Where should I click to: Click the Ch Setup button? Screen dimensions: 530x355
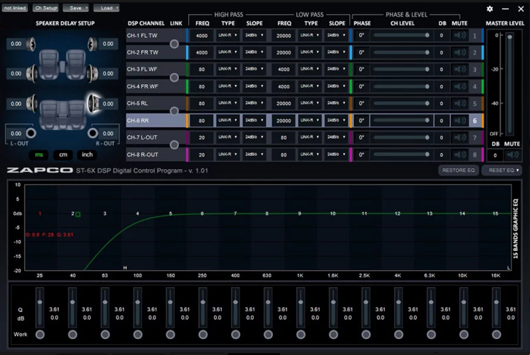(x=46, y=8)
